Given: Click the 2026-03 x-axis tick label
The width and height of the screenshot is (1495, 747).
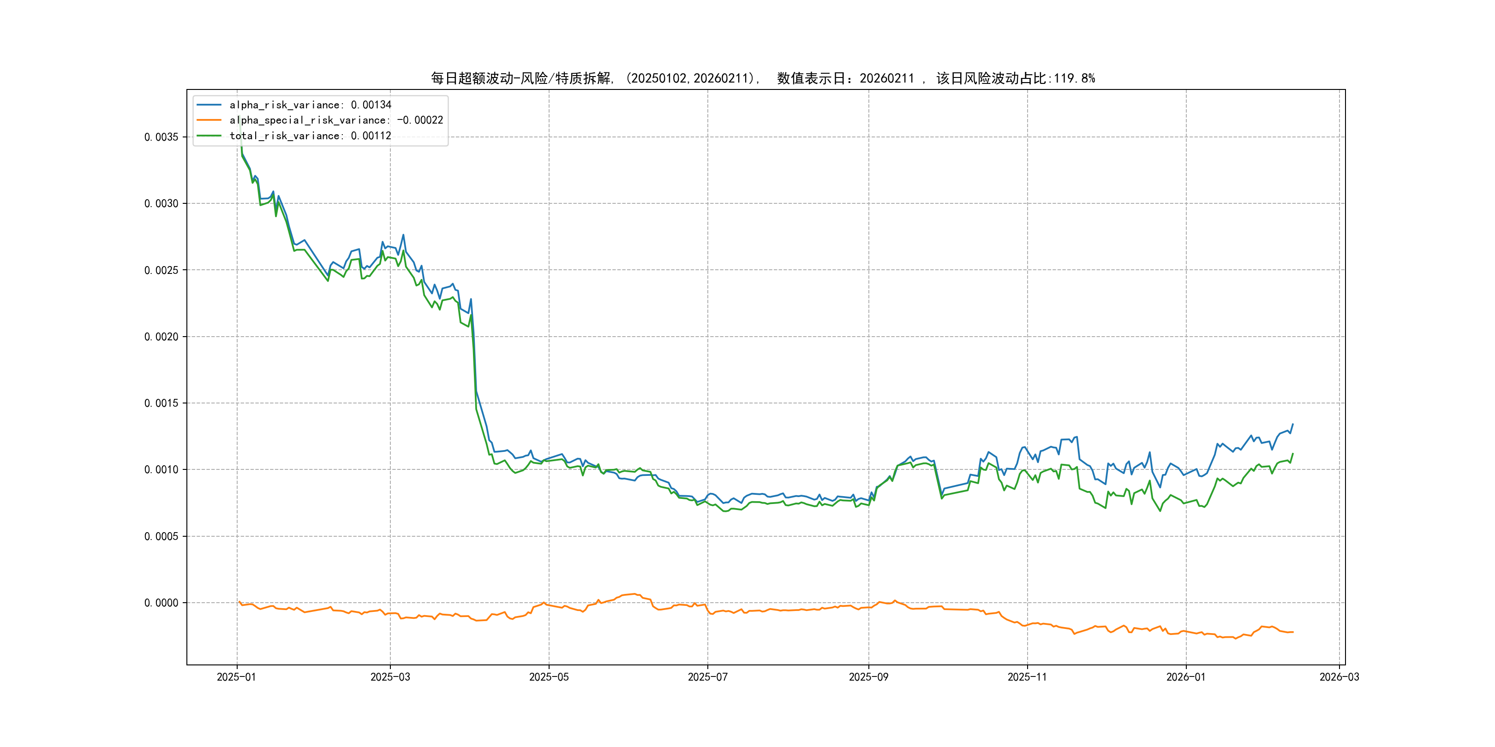Looking at the screenshot, I should 1339,677.
